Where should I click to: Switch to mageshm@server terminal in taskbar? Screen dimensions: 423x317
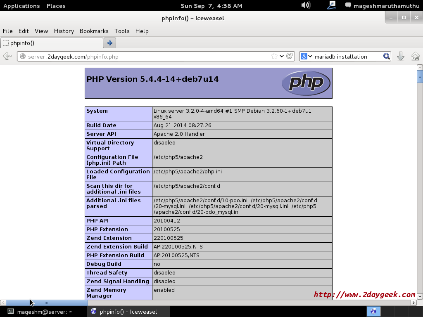(40, 312)
